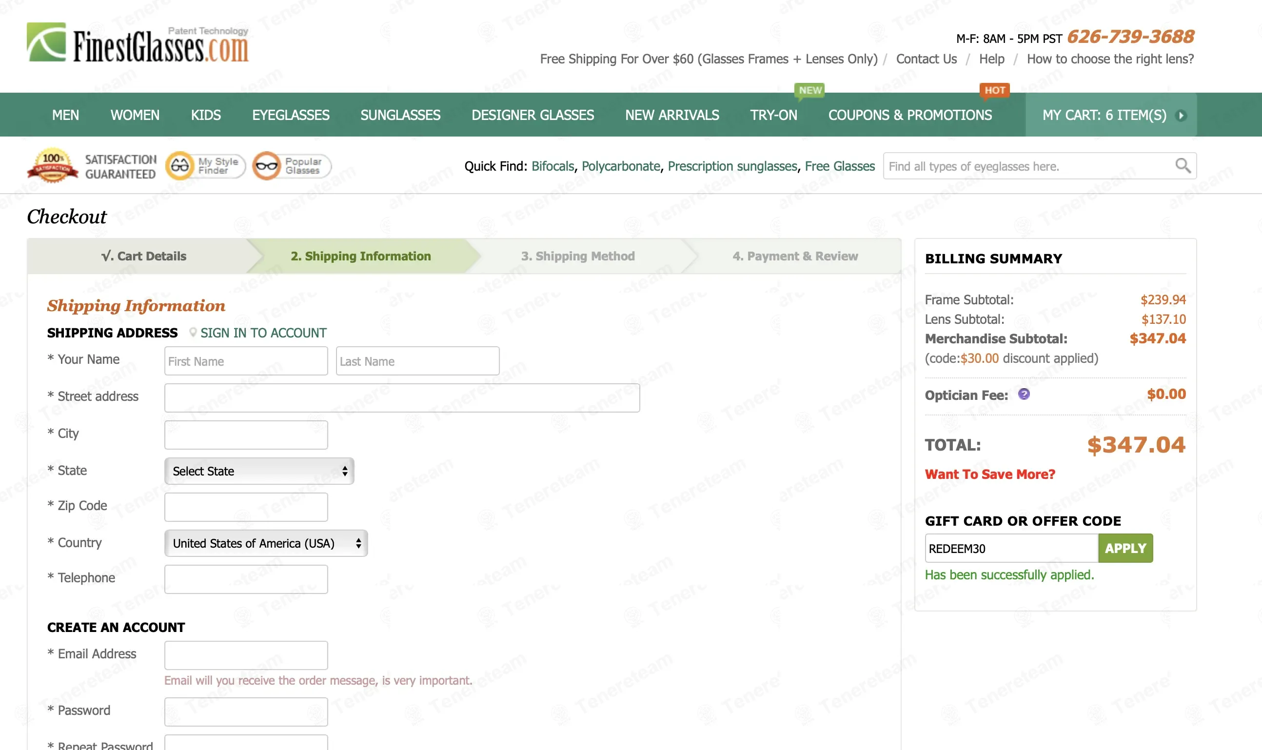Open the NEW ARRIVALS menu
This screenshot has height=750, width=1262.
coord(671,115)
